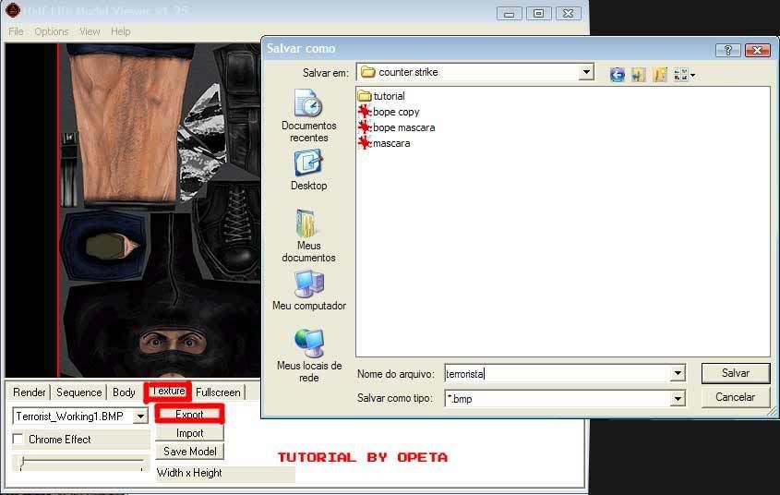Select the mascara file
The height and width of the screenshot is (495, 780).
tap(384, 143)
